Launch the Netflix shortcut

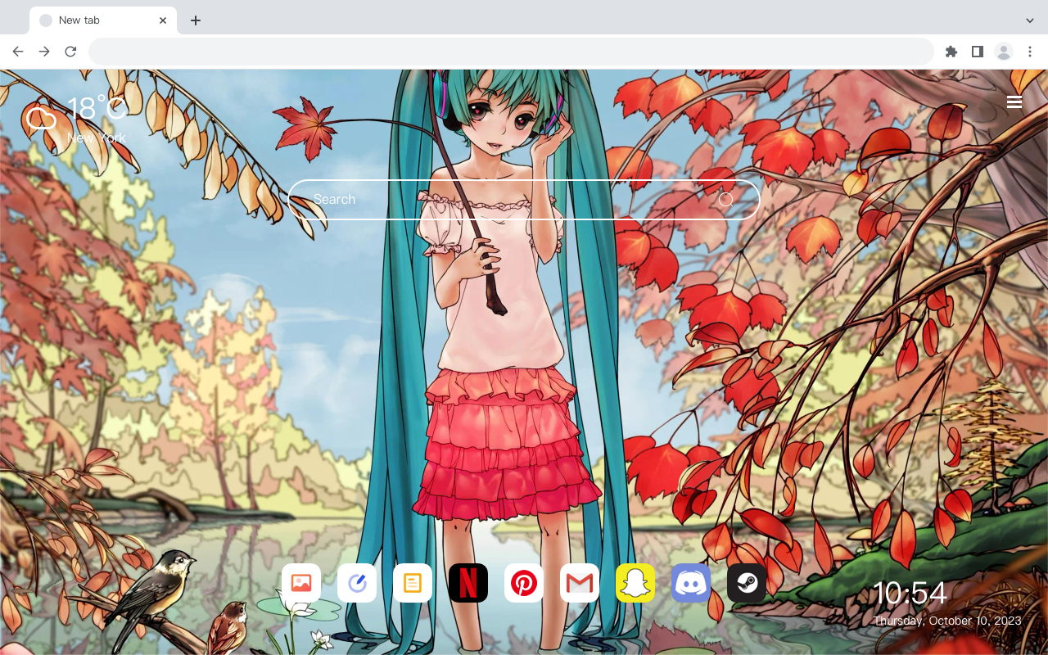(468, 583)
